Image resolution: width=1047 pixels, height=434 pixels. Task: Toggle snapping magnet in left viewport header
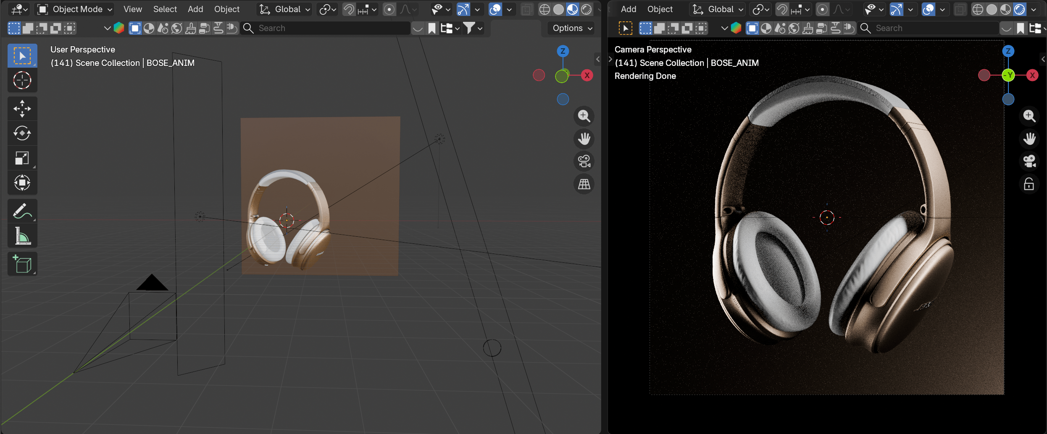[x=349, y=9]
